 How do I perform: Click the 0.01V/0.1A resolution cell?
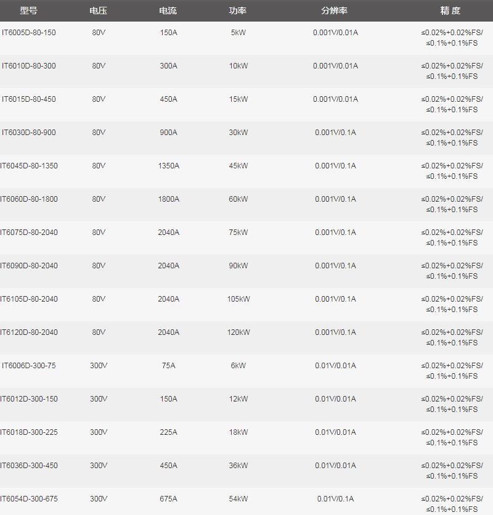click(336, 499)
